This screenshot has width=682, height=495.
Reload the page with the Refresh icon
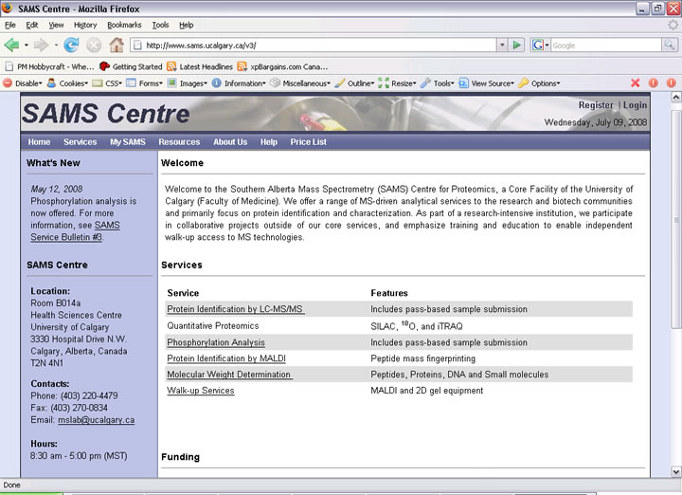tap(72, 45)
